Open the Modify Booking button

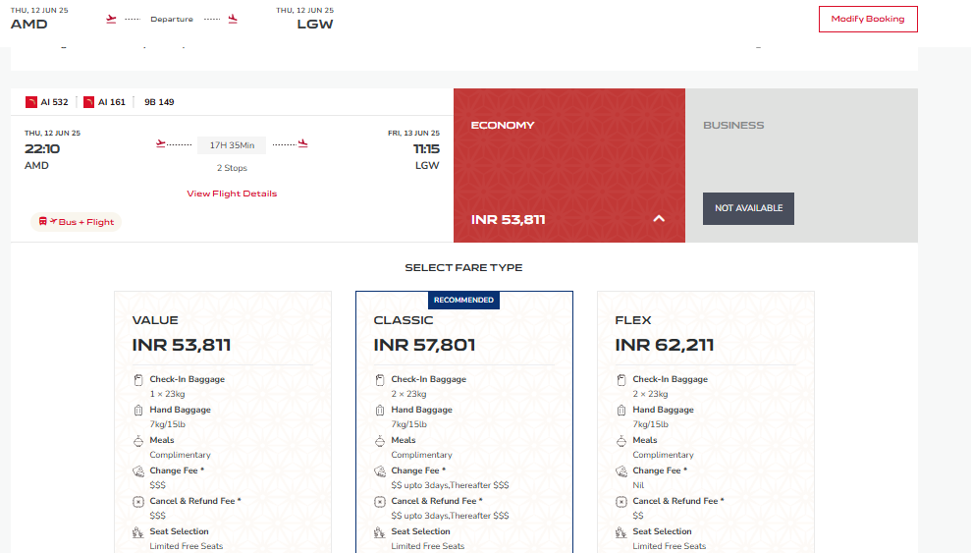point(868,20)
